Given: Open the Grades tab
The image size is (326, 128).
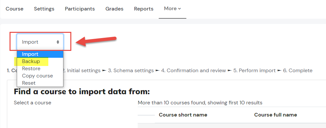Looking at the screenshot, I should coord(114,9).
